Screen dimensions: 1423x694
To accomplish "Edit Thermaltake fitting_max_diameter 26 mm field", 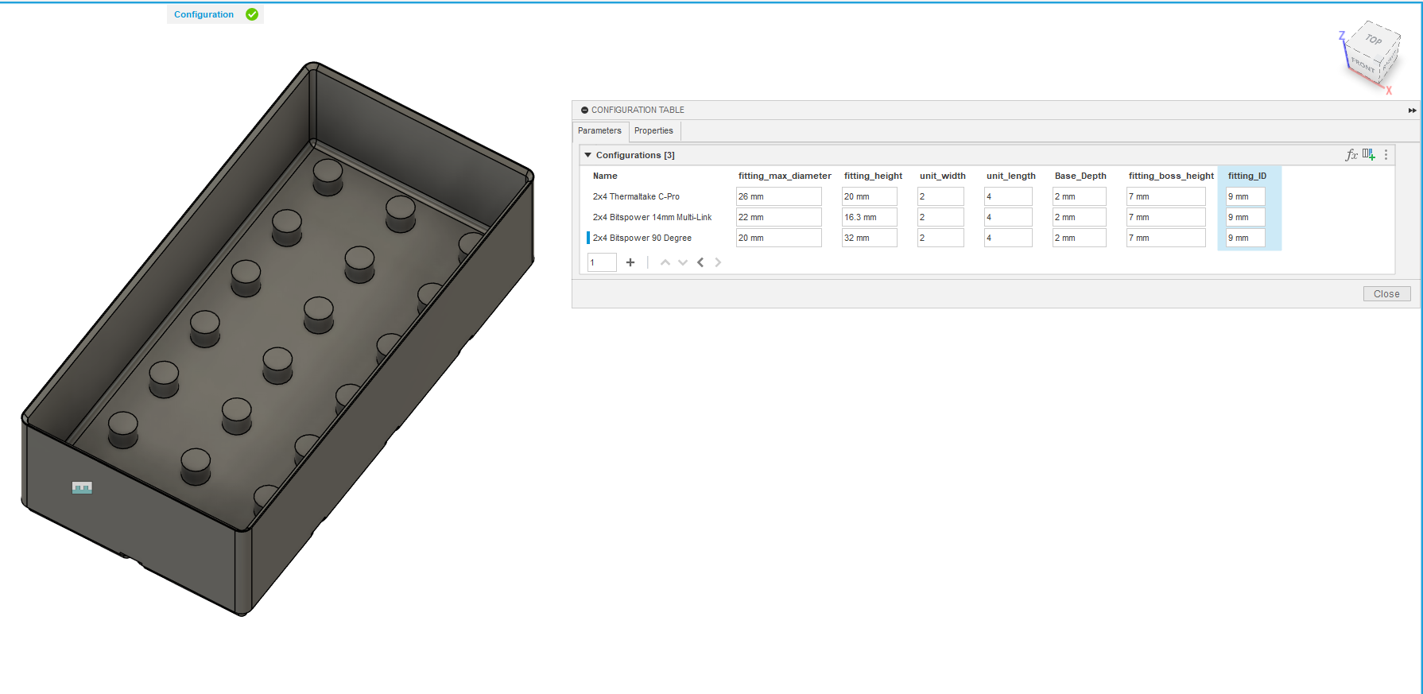I will (x=779, y=196).
